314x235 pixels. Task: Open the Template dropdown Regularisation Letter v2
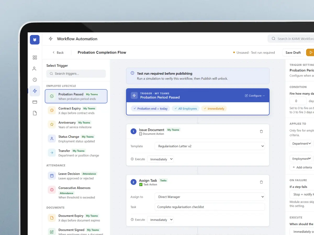210,146
